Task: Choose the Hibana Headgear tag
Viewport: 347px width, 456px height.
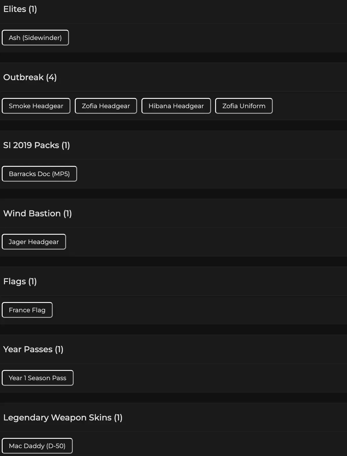Action: [176, 106]
